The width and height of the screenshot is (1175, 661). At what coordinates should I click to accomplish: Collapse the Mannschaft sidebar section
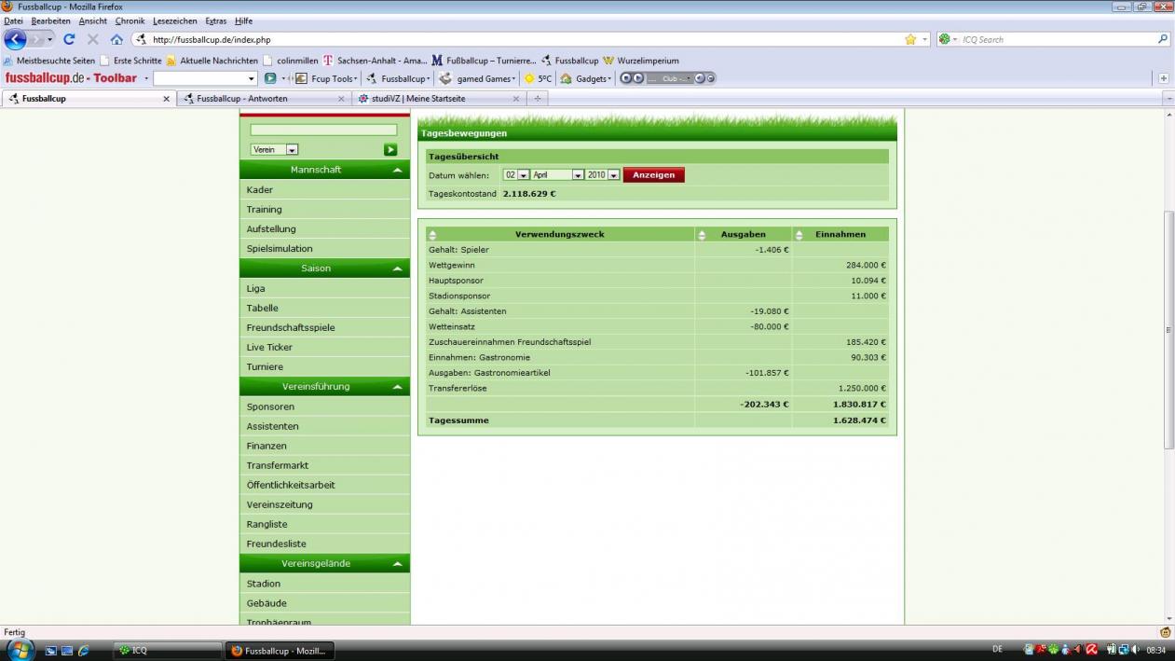(398, 171)
